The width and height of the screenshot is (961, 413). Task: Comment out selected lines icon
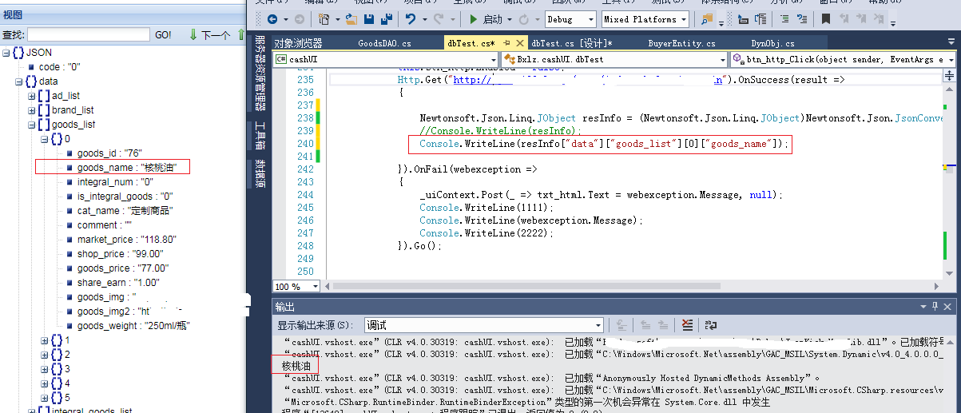[784, 19]
